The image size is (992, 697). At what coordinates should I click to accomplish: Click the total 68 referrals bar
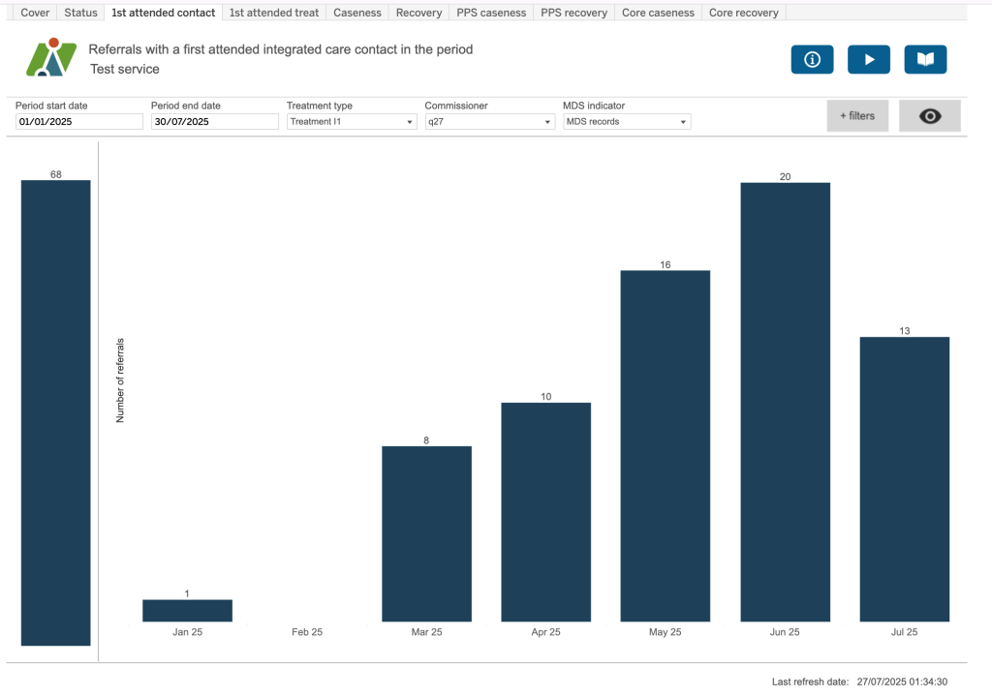tap(56, 412)
